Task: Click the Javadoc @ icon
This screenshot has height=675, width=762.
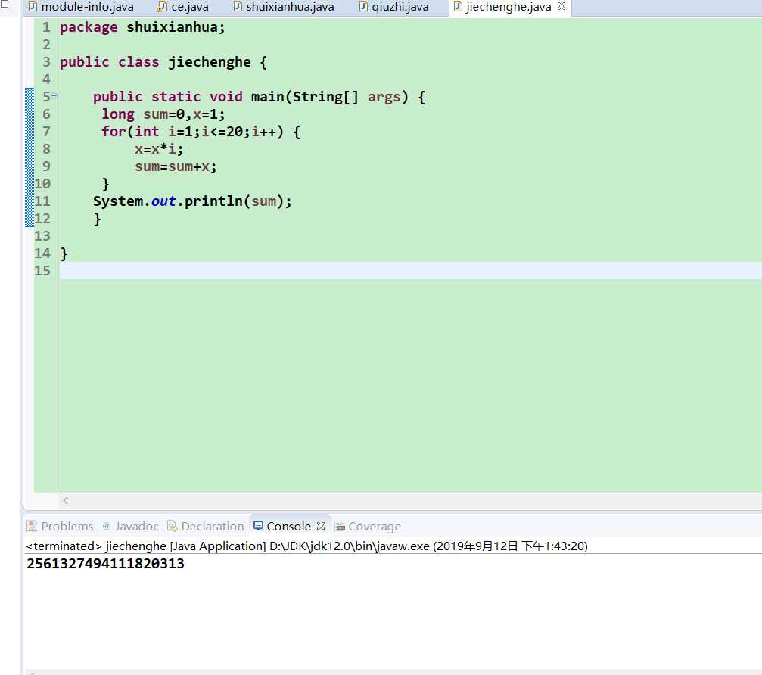Action: coord(107,526)
